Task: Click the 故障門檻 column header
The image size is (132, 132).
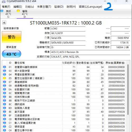Action: click(97, 63)
